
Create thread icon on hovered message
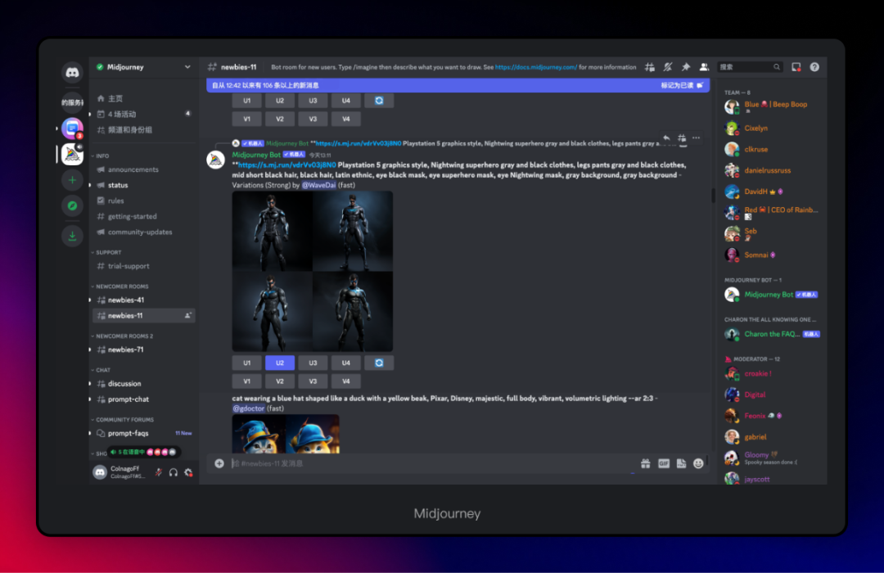[x=682, y=138]
